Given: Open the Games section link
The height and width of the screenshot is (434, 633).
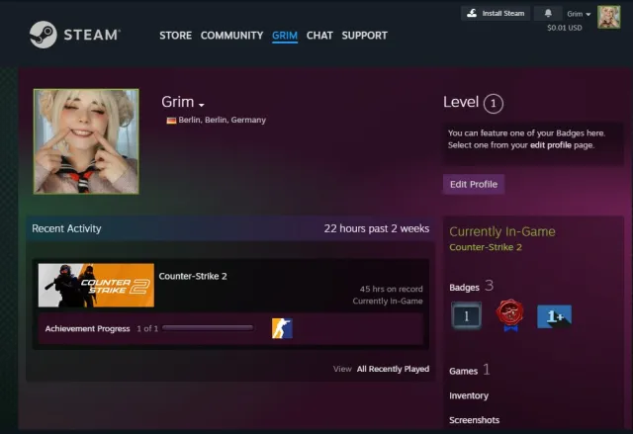Looking at the screenshot, I should (x=464, y=371).
